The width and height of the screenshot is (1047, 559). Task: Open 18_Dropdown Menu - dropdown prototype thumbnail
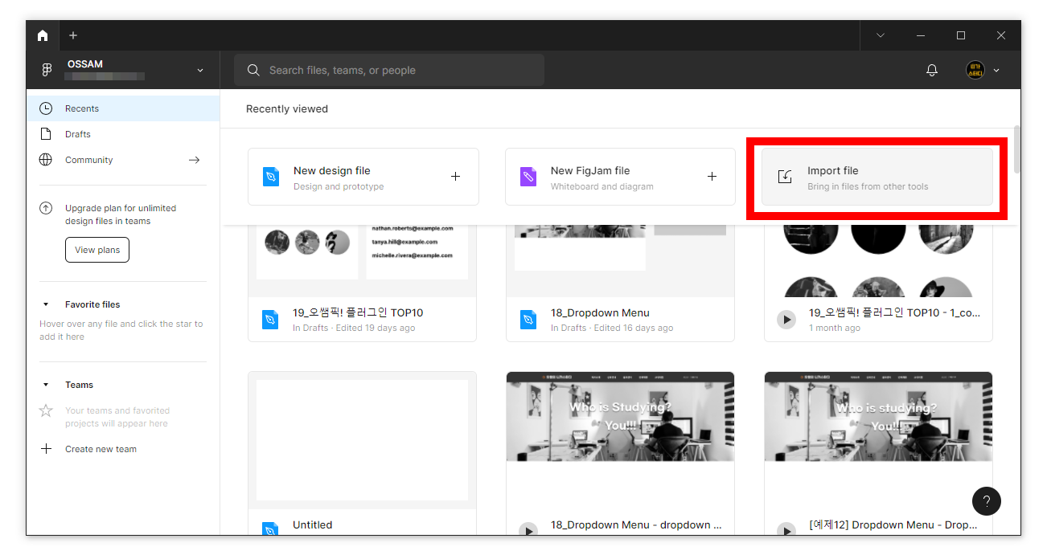[x=620, y=440]
